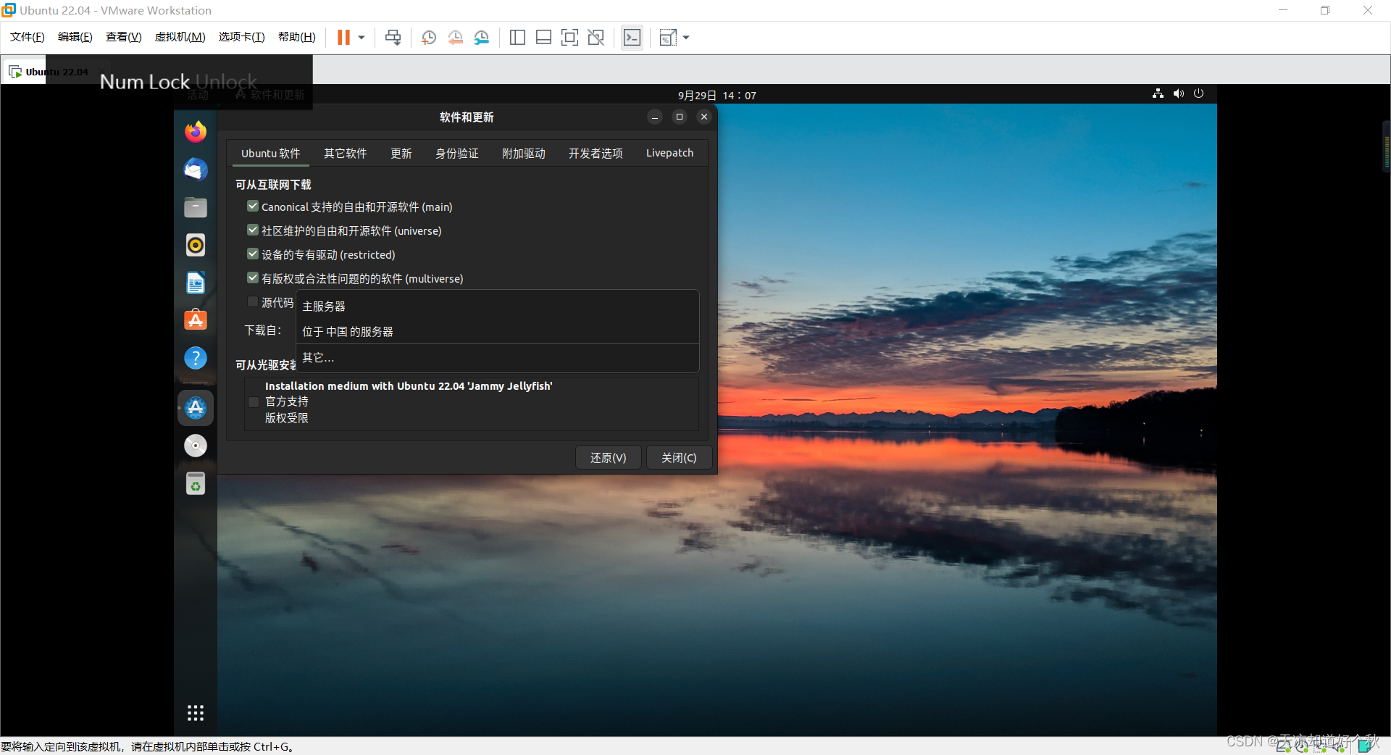Open Ubuntu network status icon

coord(1158,93)
